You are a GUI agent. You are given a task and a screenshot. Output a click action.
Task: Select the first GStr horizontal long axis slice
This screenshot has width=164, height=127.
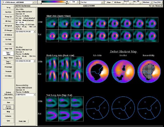pyautogui.click(x=52, y=63)
